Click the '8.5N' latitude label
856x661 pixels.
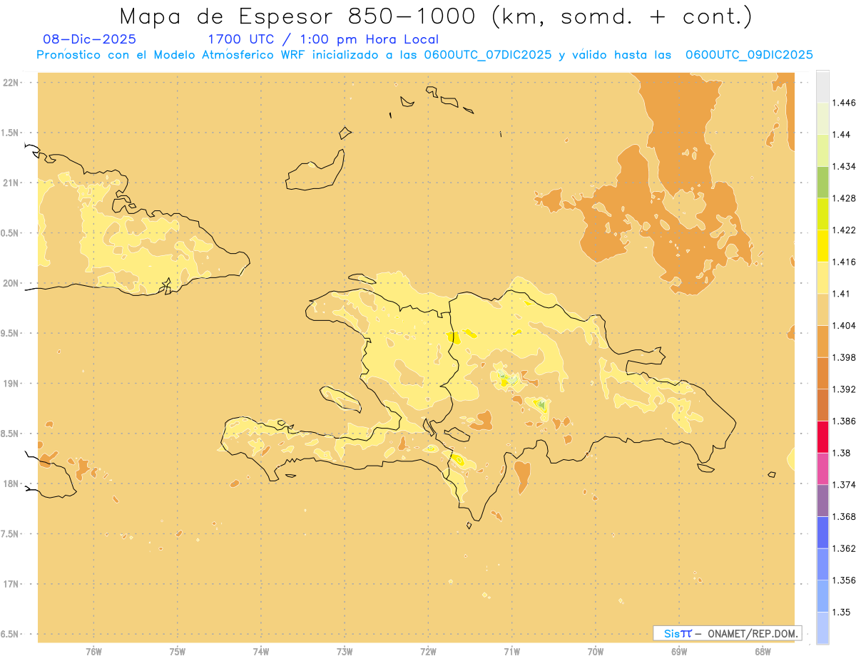(11, 434)
